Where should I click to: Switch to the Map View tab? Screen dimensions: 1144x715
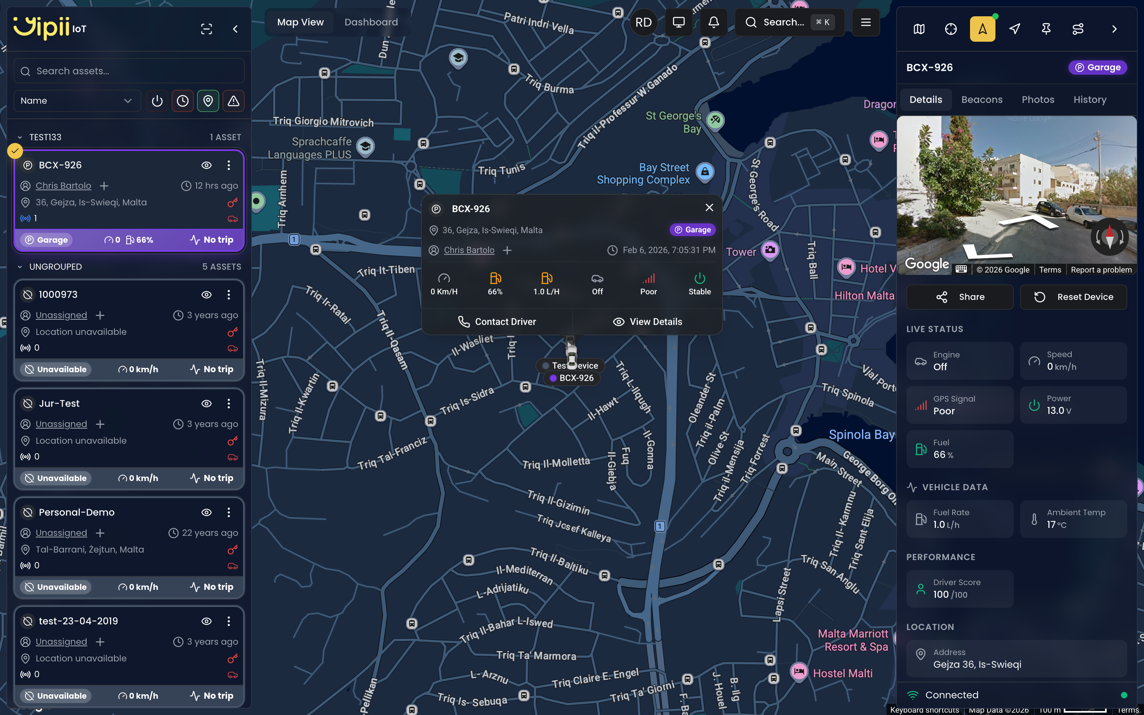[300, 22]
